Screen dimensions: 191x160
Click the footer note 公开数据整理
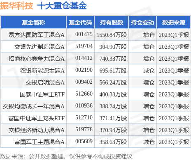pyautogui.click(x=46, y=156)
